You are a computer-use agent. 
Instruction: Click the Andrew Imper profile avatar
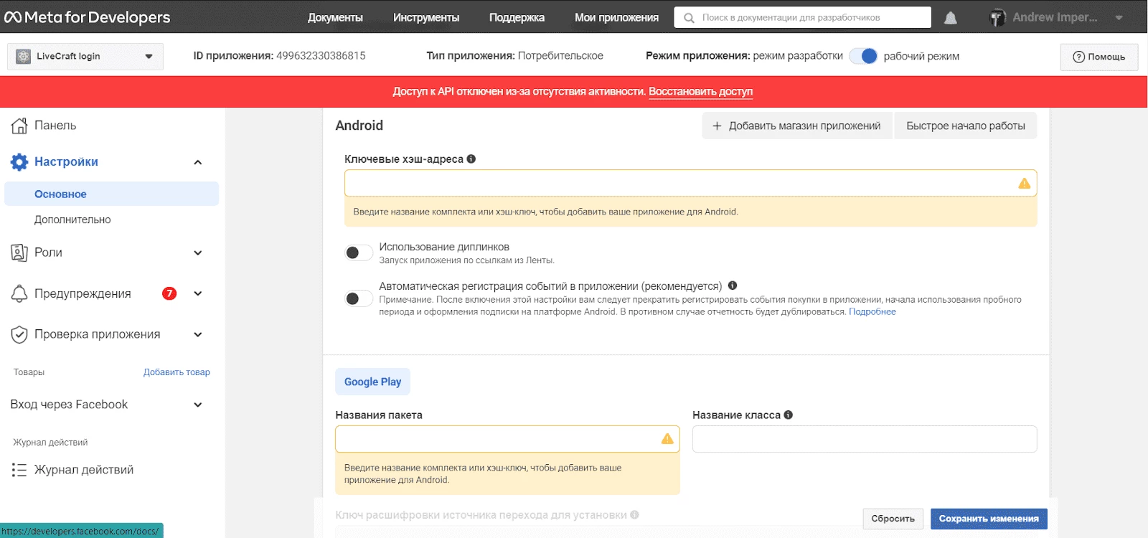pyautogui.click(x=997, y=18)
